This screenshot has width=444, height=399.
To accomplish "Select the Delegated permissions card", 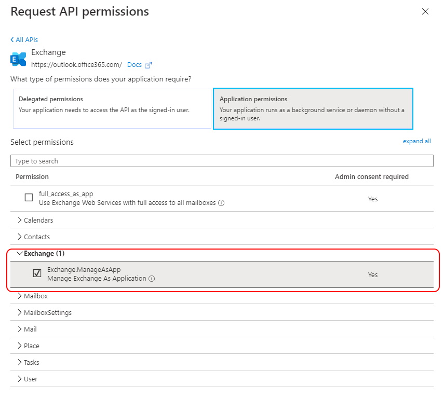I will tap(112, 108).
